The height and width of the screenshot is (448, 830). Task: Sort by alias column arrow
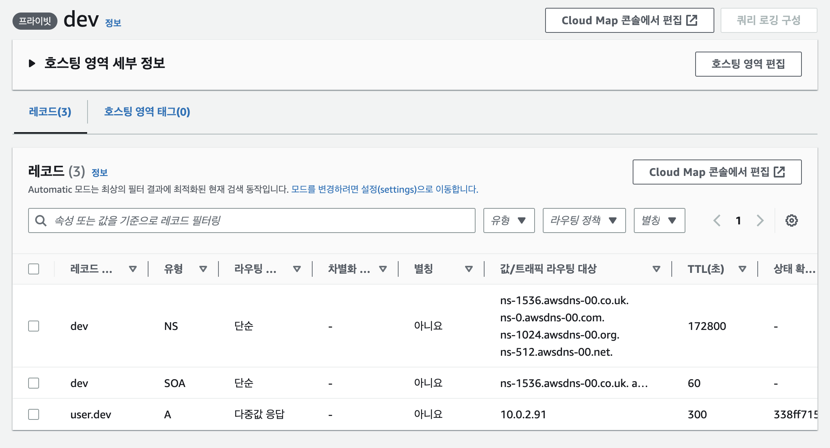(x=469, y=269)
